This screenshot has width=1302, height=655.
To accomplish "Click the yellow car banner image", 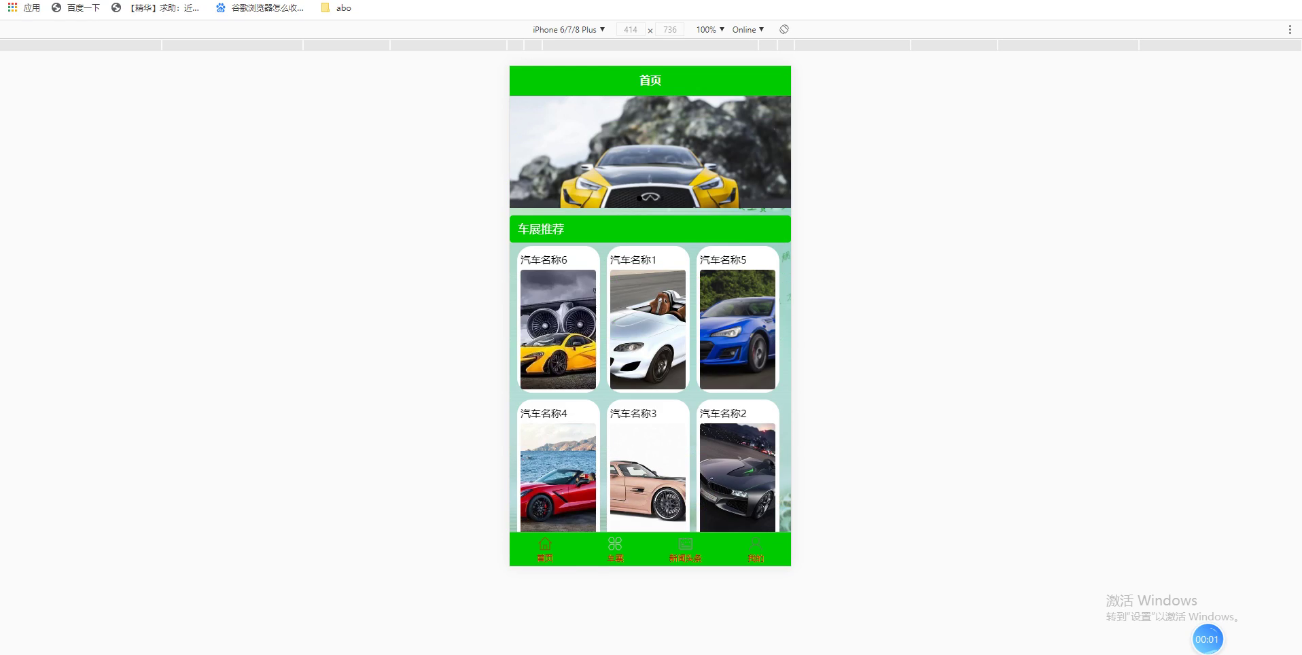I will (650, 152).
